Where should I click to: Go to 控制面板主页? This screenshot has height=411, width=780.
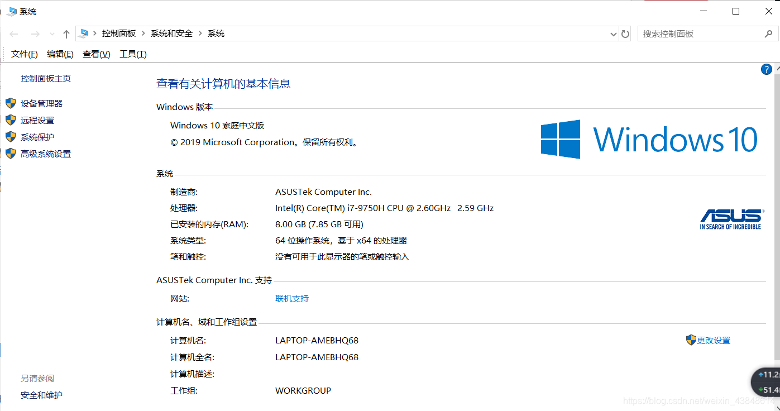pyautogui.click(x=46, y=79)
